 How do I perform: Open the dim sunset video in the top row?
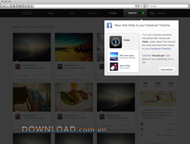point(32,47)
